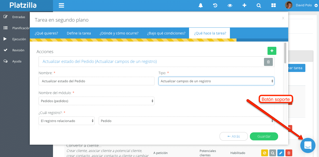Toggle the hamburger menu sidebar
Screen dimensions: 319x157
[61, 5]
